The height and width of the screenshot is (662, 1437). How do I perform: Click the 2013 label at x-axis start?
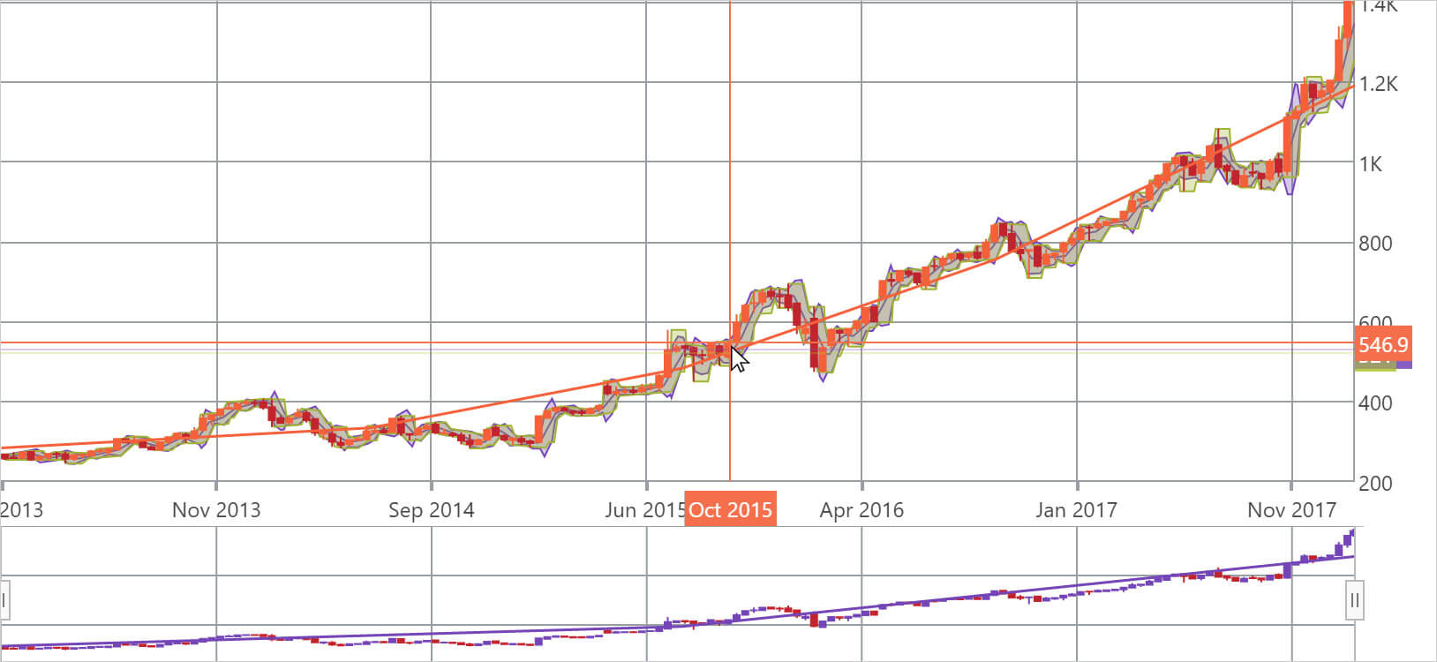coord(21,509)
